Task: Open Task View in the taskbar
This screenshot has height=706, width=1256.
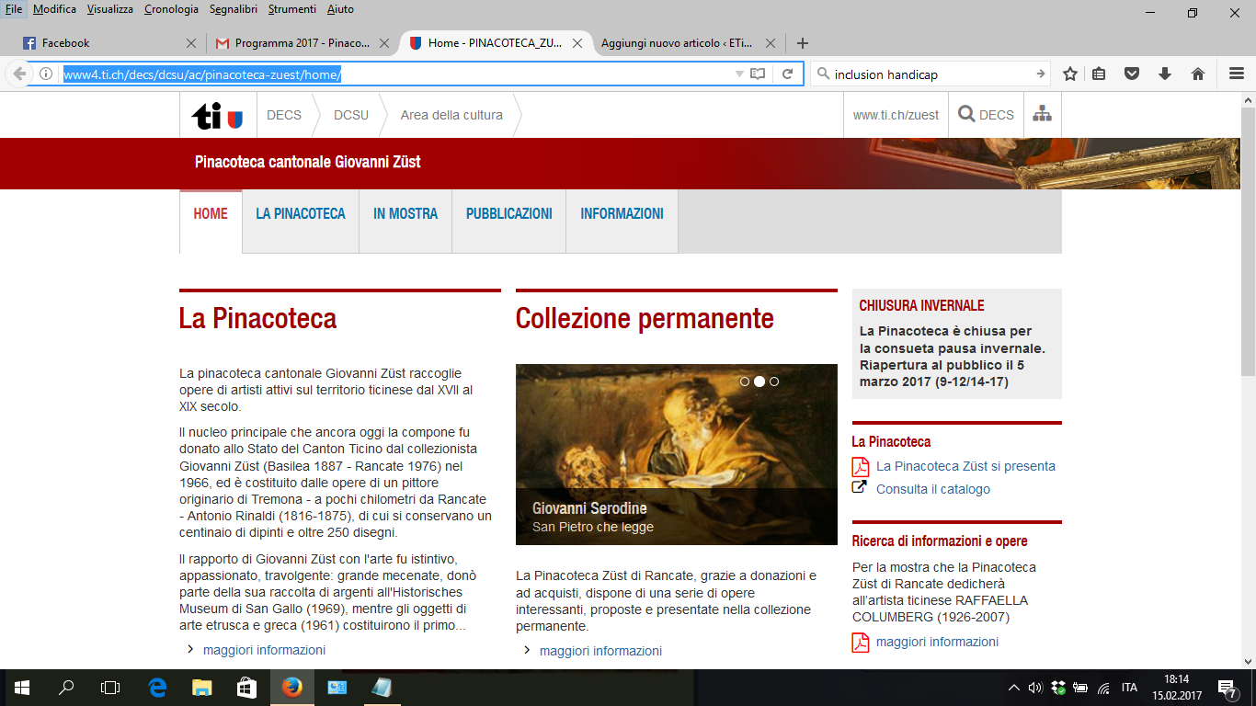Action: click(x=110, y=688)
